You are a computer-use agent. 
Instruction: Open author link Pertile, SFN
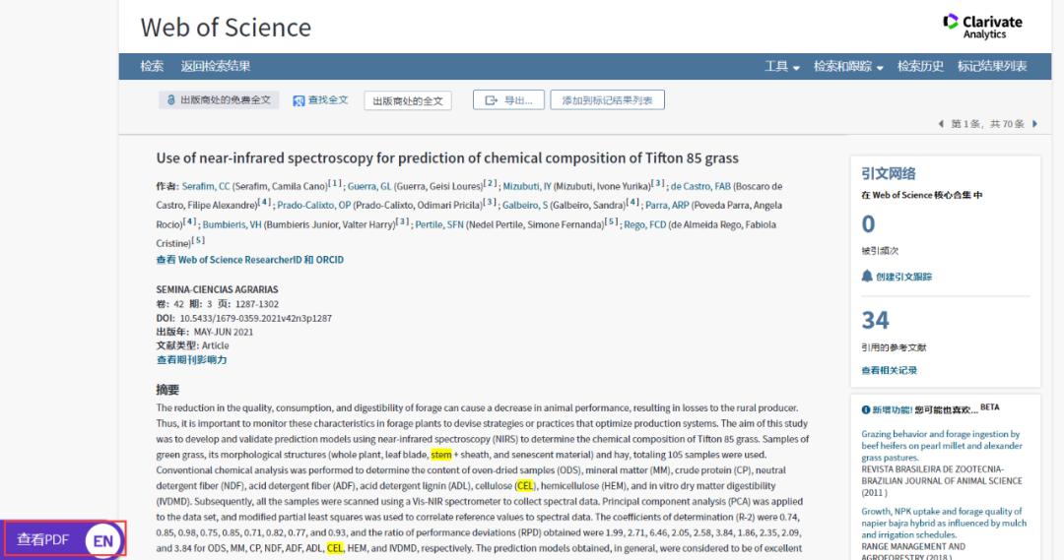pyautogui.click(x=439, y=224)
